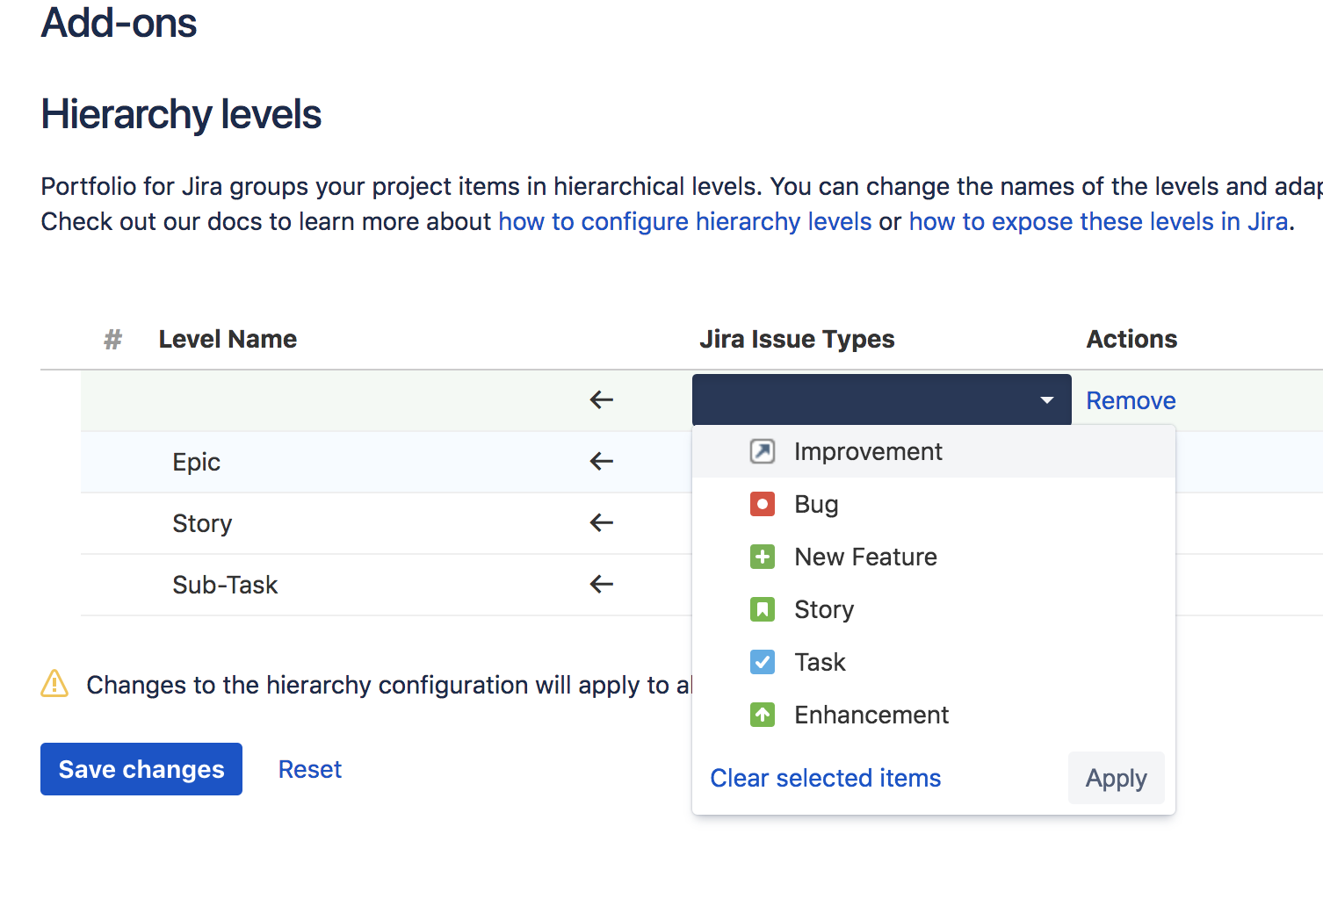
Task: Click the green New Feature plus icon
Action: 762,557
